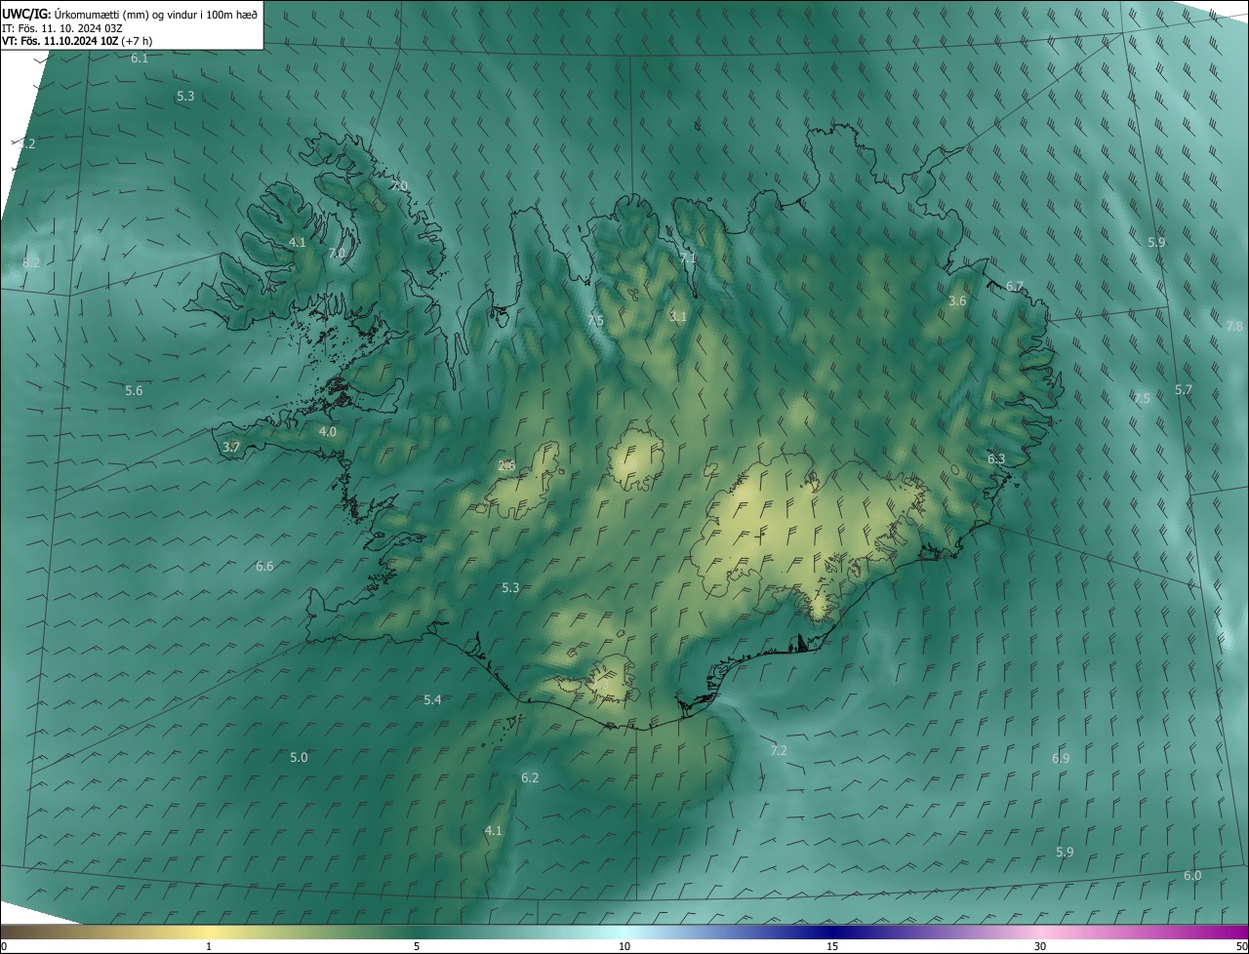Viewport: 1249px width, 954px height.
Task: Click the 10 tick on the color scale
Action: [x=624, y=947]
